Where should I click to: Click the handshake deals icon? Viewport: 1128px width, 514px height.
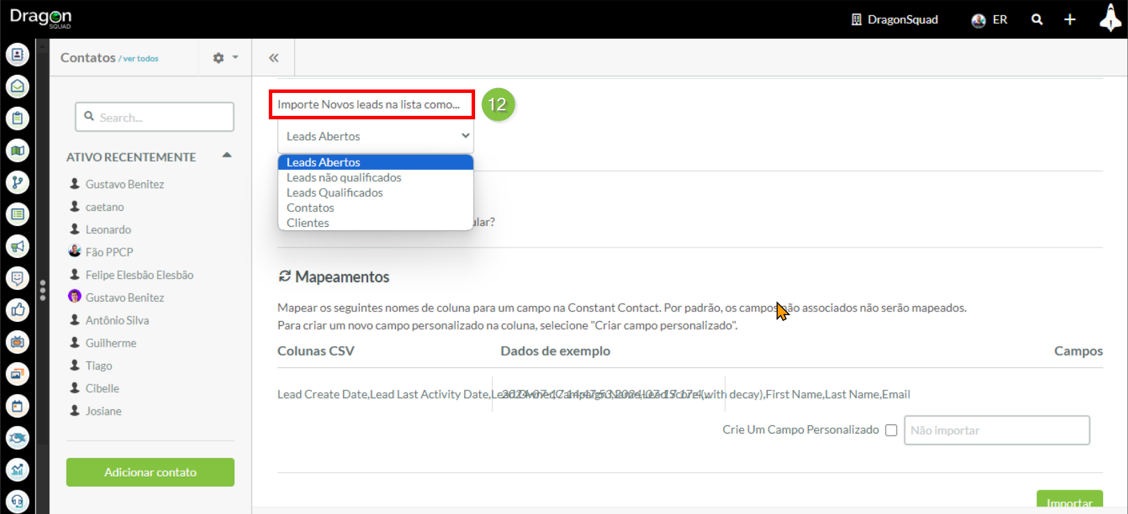(x=17, y=438)
